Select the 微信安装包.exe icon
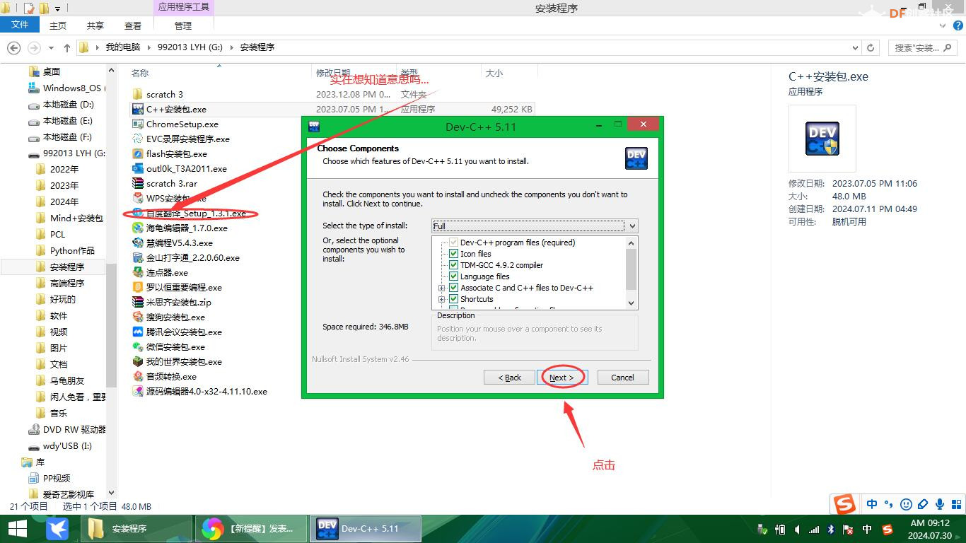This screenshot has height=543, width=966. [x=138, y=346]
